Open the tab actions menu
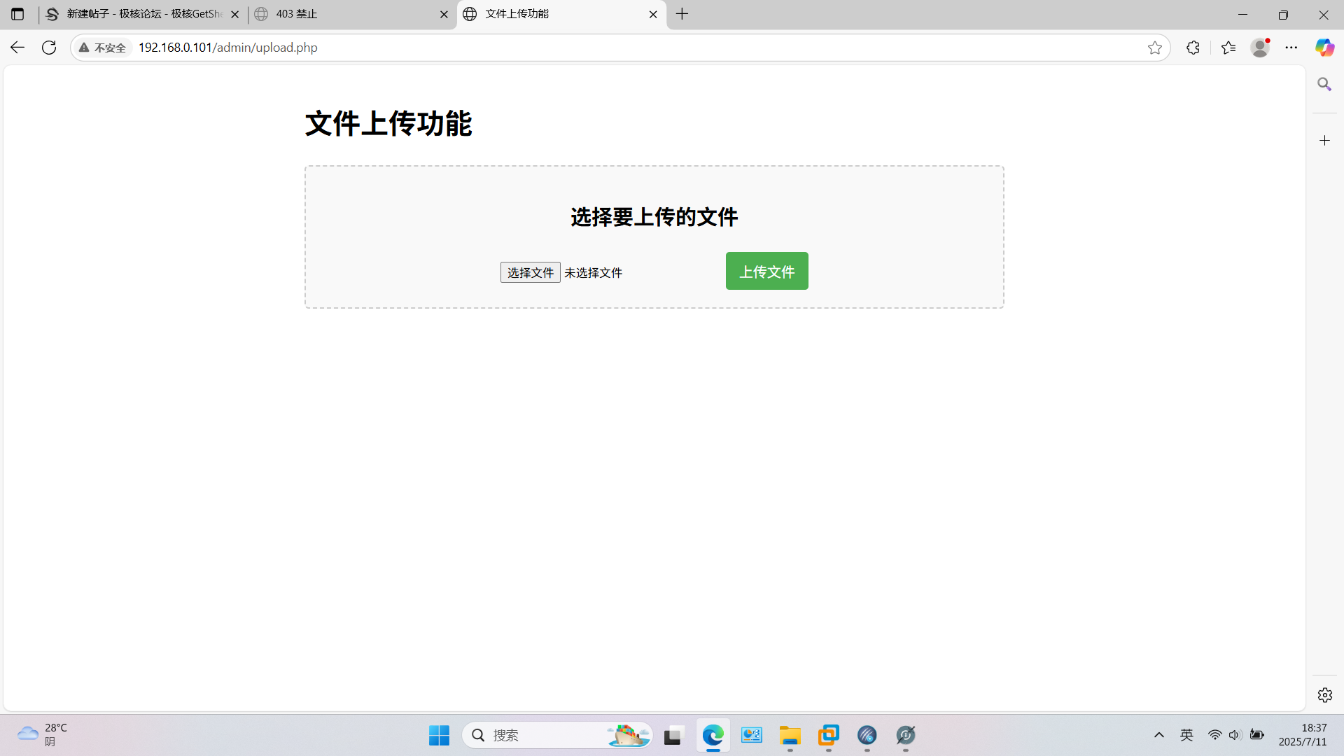Image resolution: width=1344 pixels, height=756 pixels. pos(17,14)
